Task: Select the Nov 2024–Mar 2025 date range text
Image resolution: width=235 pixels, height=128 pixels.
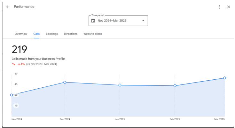Action: point(112,21)
